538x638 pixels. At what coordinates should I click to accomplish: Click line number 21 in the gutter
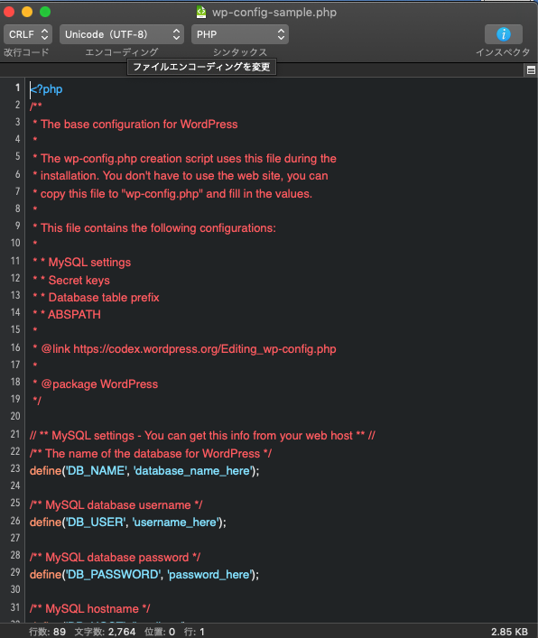pos(15,434)
